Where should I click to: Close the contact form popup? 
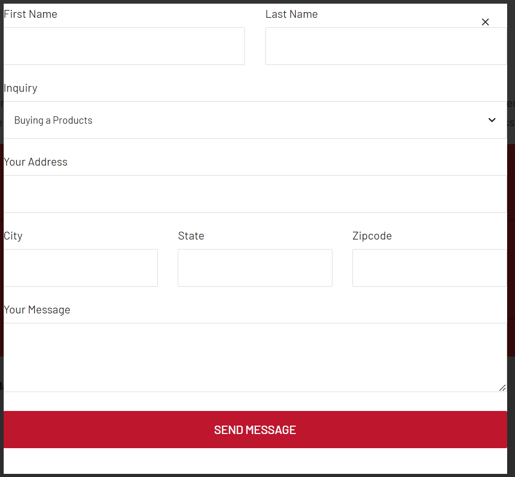pyautogui.click(x=485, y=22)
